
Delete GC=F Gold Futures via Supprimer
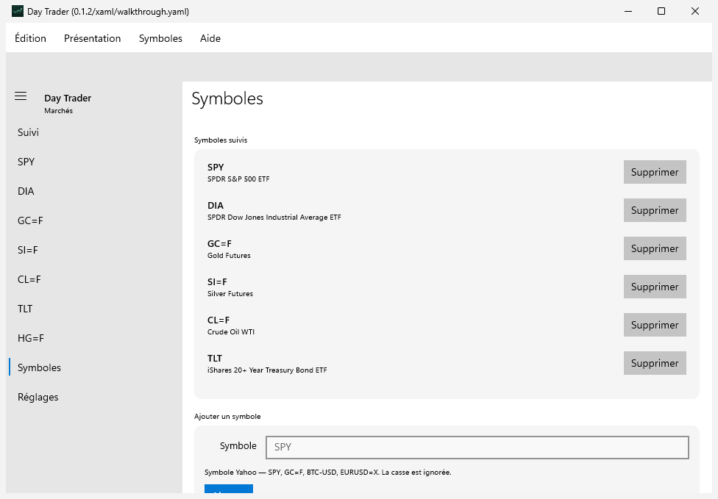(655, 248)
